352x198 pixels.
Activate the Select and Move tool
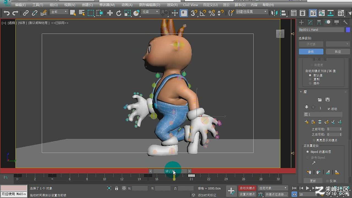(110, 13)
